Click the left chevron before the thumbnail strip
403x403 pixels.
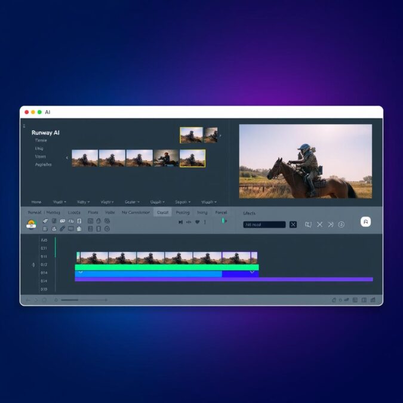click(x=67, y=158)
